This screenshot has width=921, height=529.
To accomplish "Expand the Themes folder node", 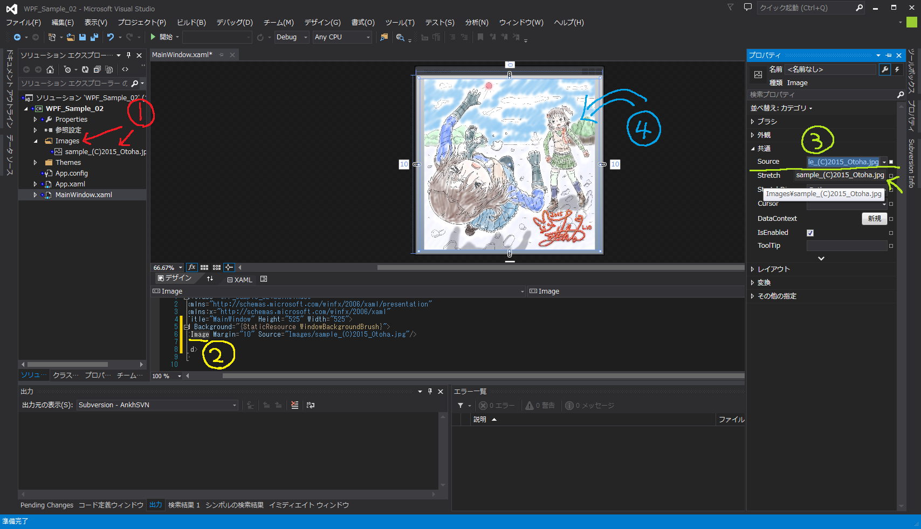I will point(36,163).
